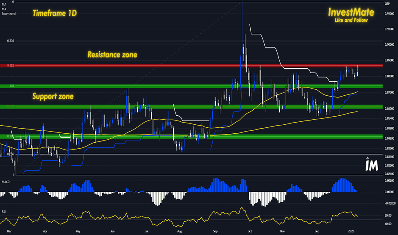Click the 0.382 Fibonacci label on red band
Screen dimensions: 398x235
point(10,65)
